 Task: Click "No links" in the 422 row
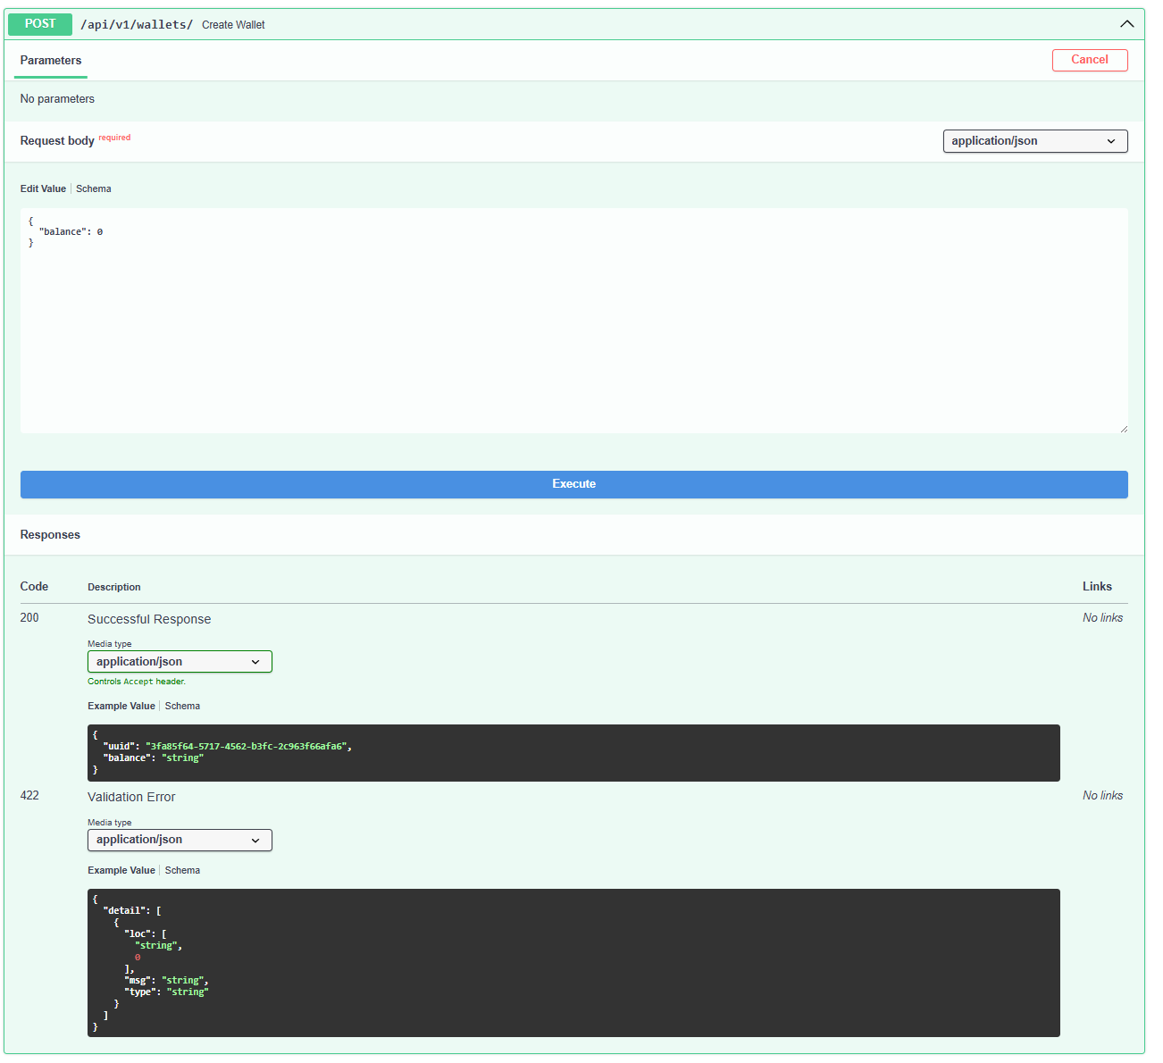pyautogui.click(x=1102, y=796)
